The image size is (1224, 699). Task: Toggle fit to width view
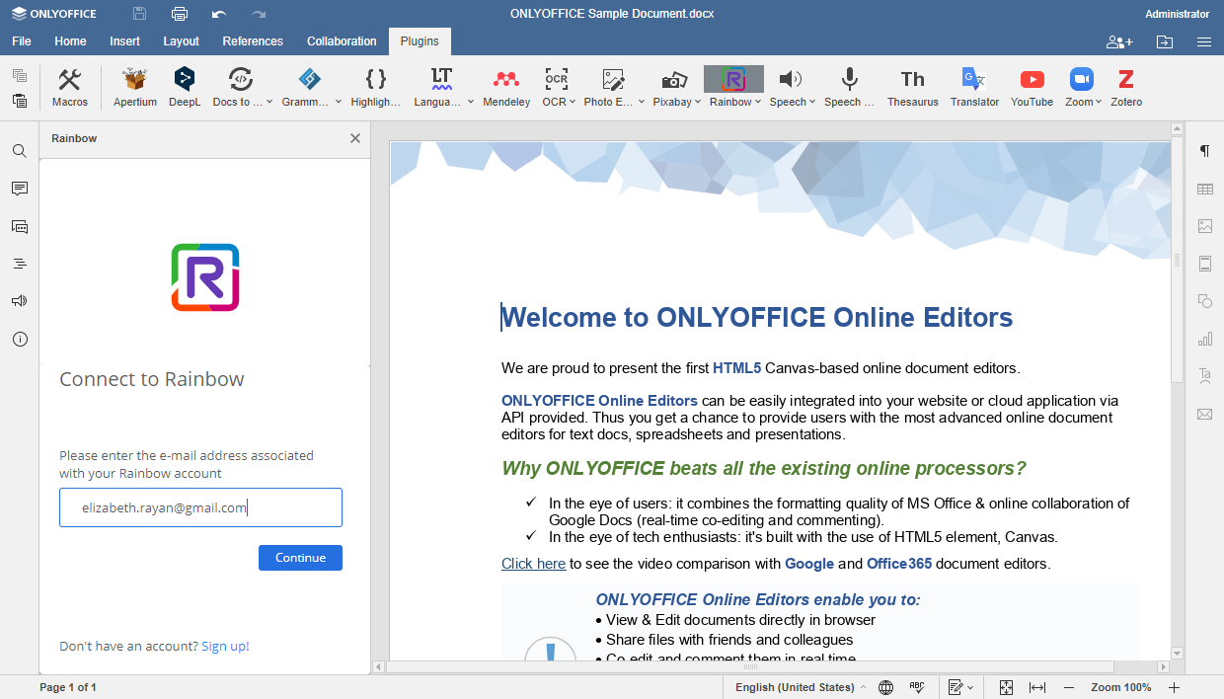(1037, 687)
